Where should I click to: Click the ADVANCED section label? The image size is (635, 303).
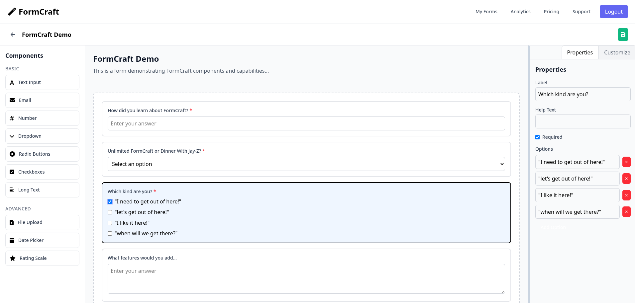(x=18, y=209)
